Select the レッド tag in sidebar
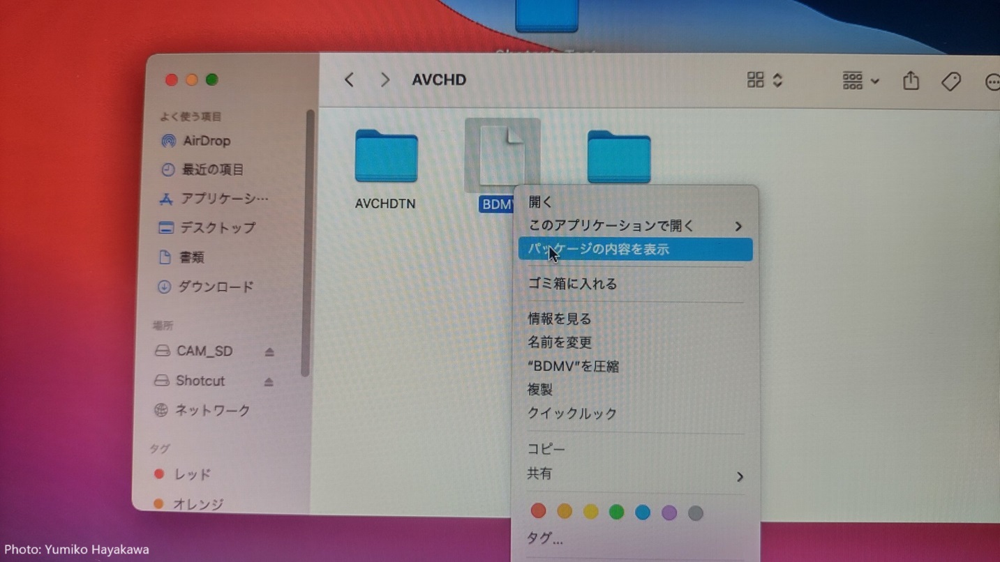The image size is (1000, 562). 182,474
